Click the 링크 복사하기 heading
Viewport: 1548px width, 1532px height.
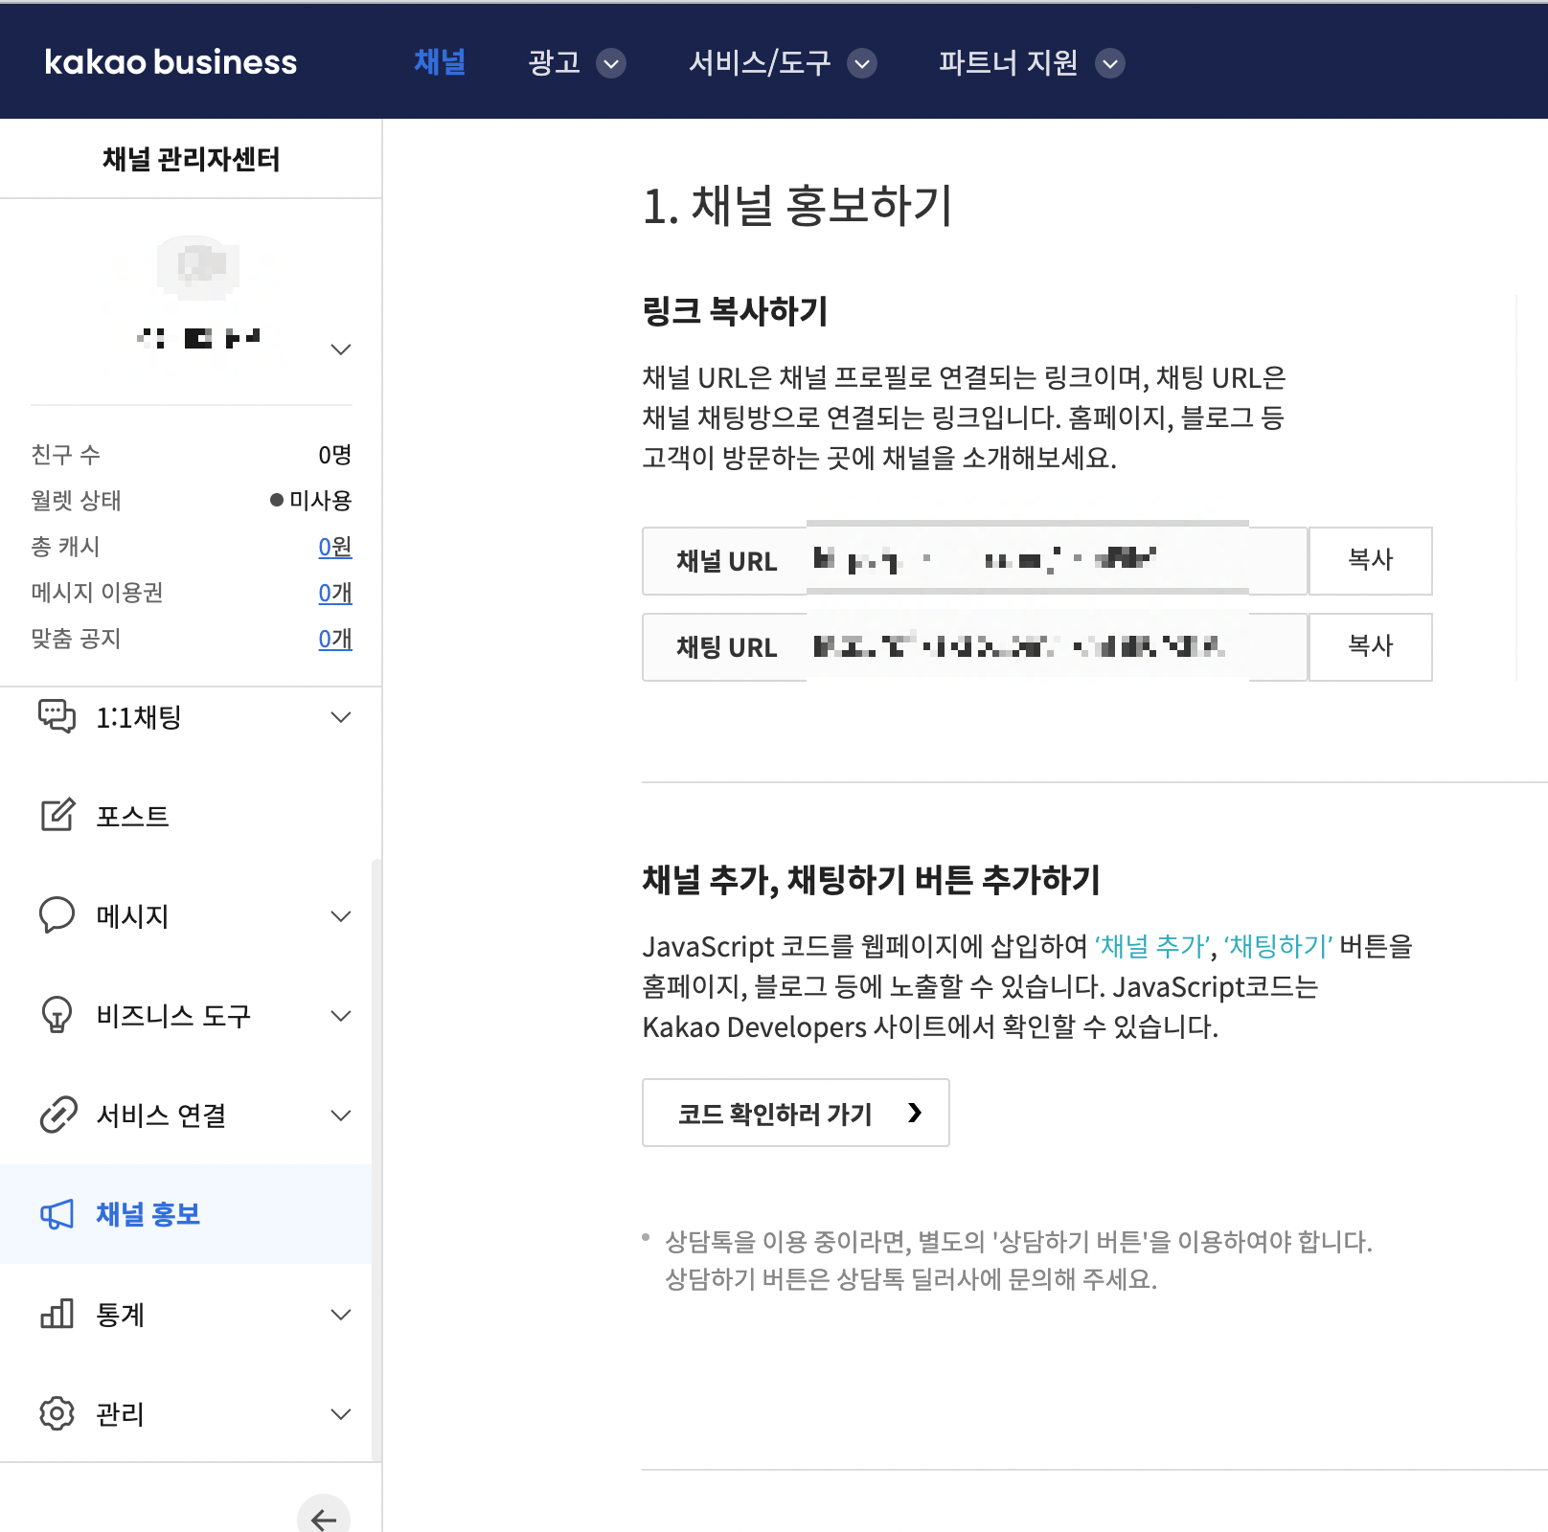735,311
